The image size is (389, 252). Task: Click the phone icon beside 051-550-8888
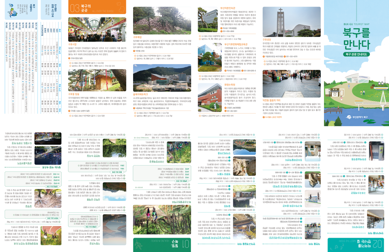coord(221,31)
